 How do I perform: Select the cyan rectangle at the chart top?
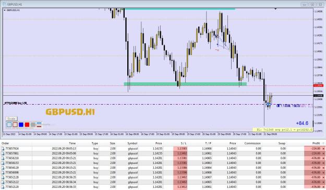180,9
